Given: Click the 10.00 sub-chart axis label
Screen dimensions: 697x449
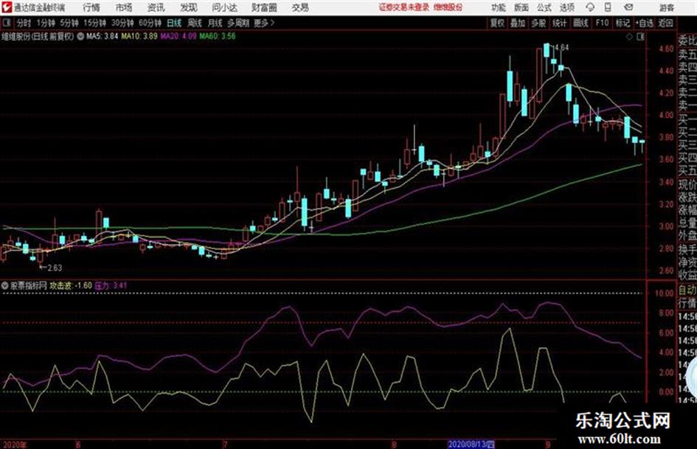Looking at the screenshot, I should [664, 293].
